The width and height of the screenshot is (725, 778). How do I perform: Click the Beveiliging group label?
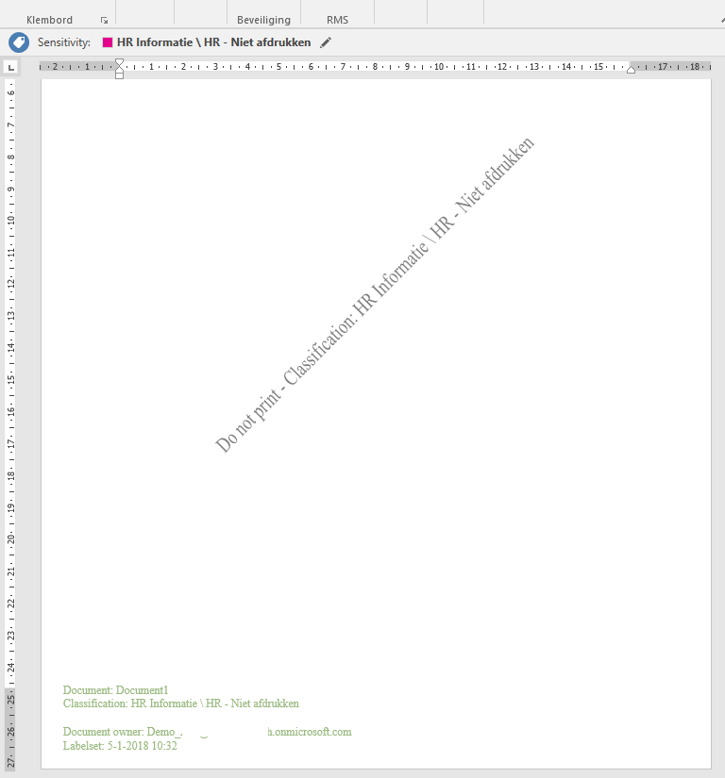[x=263, y=20]
